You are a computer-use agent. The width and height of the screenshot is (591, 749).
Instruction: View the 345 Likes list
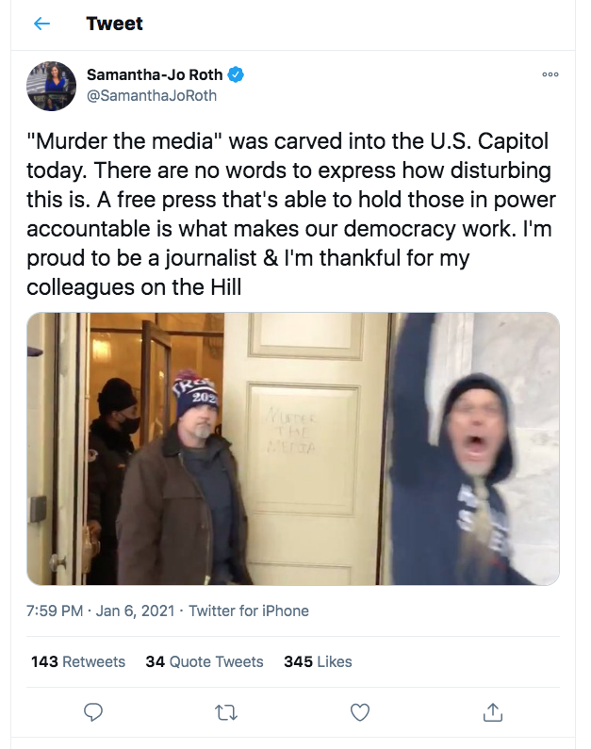tap(318, 661)
